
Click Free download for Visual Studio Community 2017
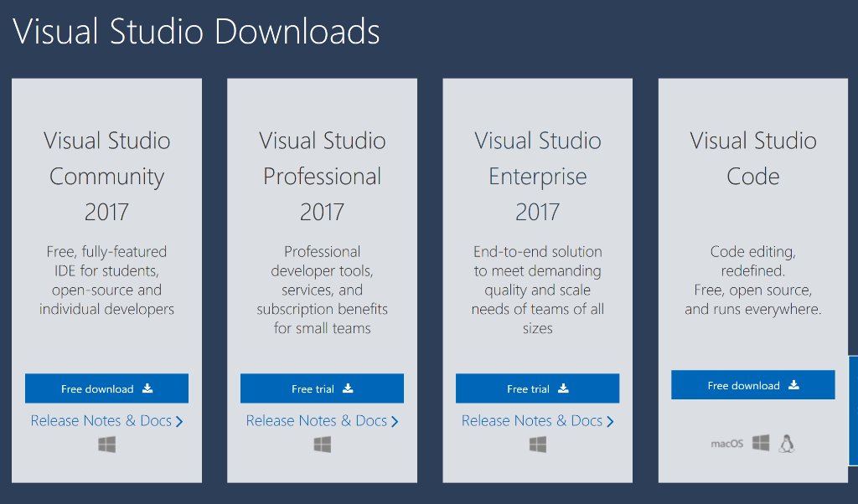(106, 388)
